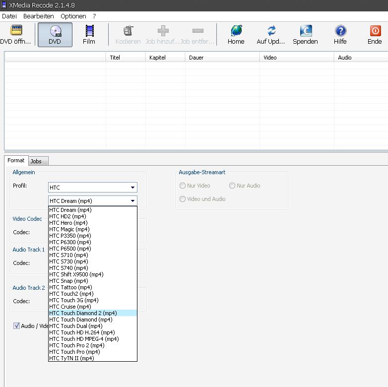Open the Datei menu
Image resolution: width=388 pixels, height=387 pixels.
click(9, 16)
